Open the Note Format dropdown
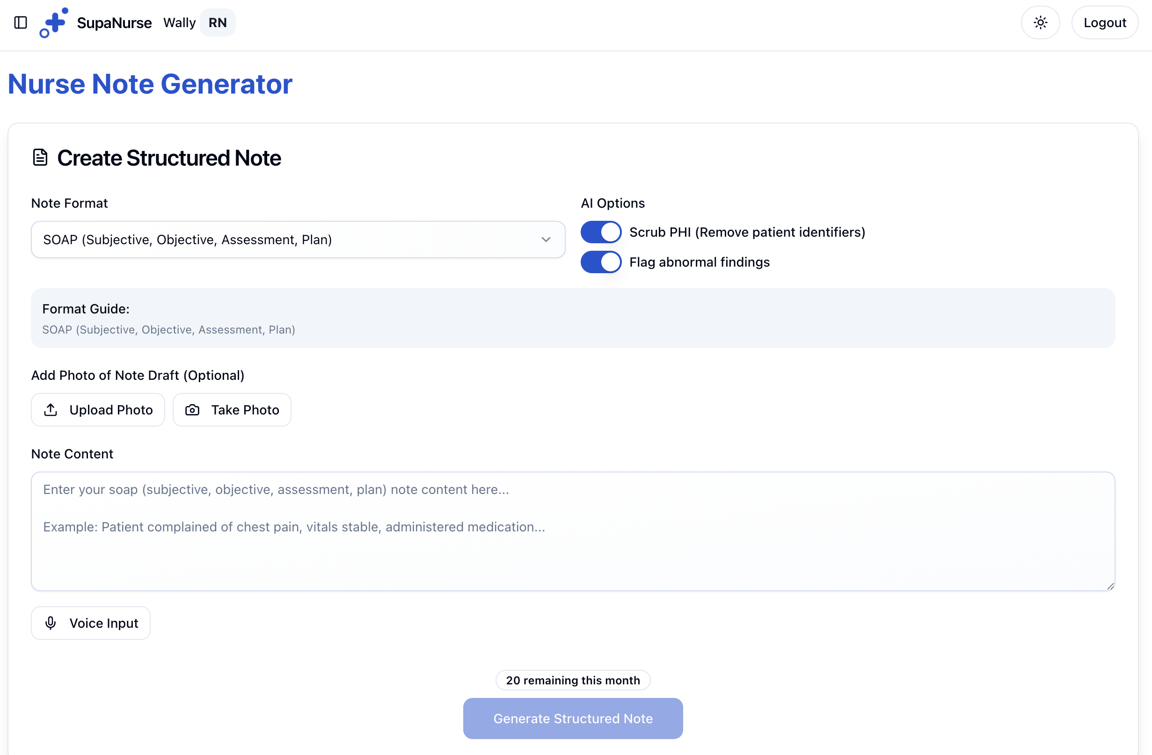1152x755 pixels. point(298,240)
